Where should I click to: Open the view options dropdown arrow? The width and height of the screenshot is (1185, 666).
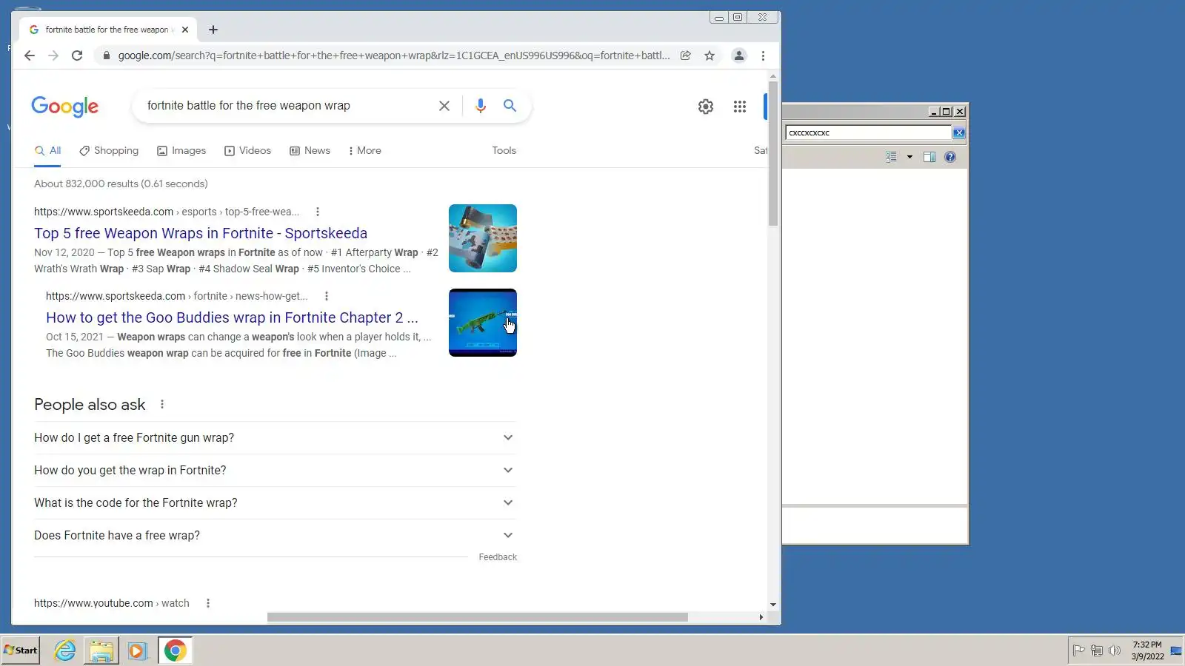pos(909,157)
